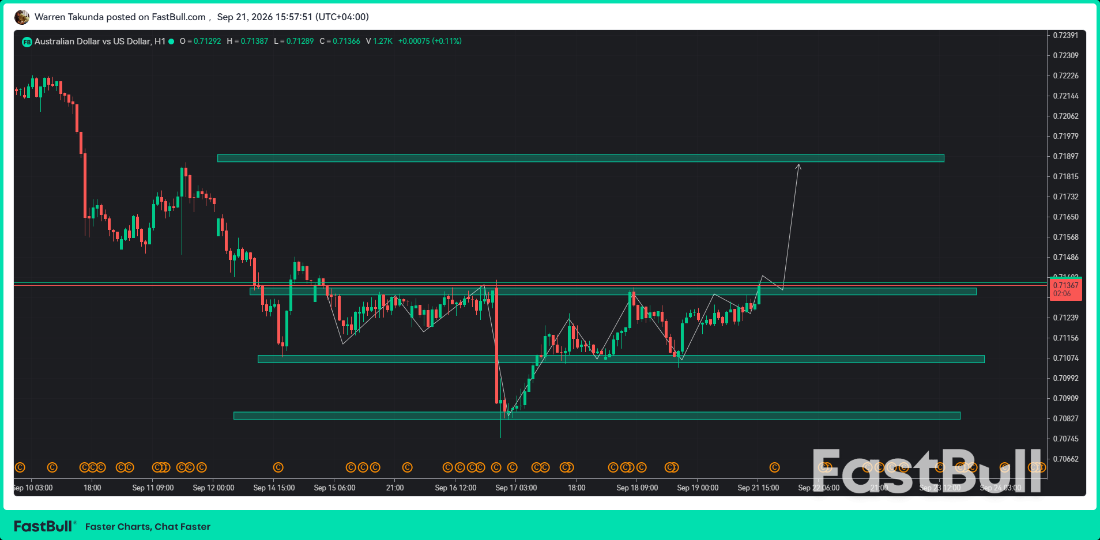
Task: Click price axis label 0.71568
Action: (1065, 237)
